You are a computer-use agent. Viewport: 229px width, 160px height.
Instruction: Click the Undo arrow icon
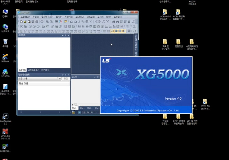[71, 22]
